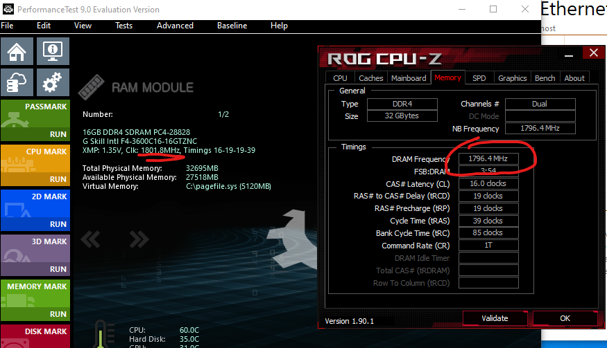
Task: Switch to the SPD tab in CPU-Z
Action: point(479,78)
